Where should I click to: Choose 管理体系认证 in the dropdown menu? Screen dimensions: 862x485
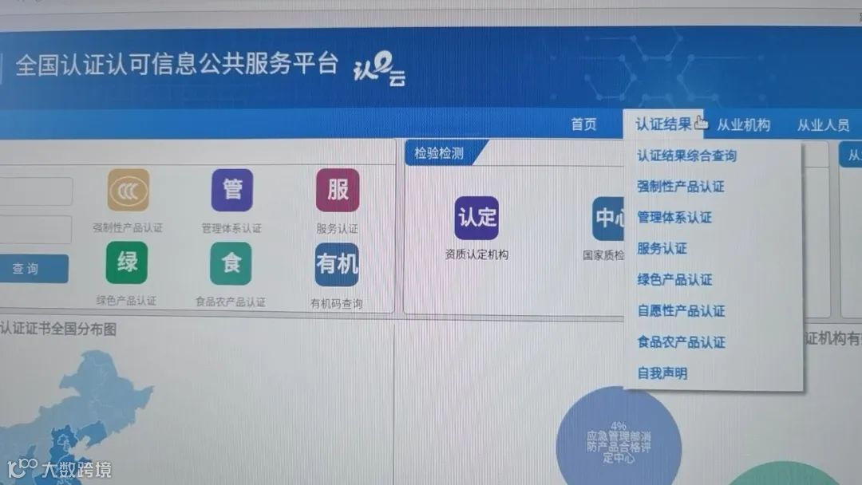(674, 218)
